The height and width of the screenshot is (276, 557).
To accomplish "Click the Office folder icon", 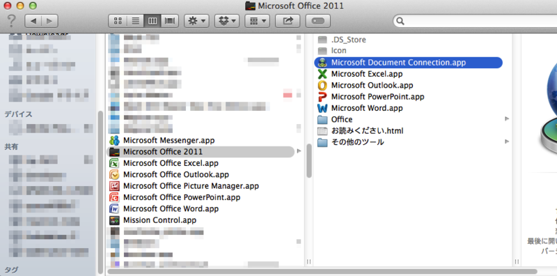I will click(x=322, y=119).
